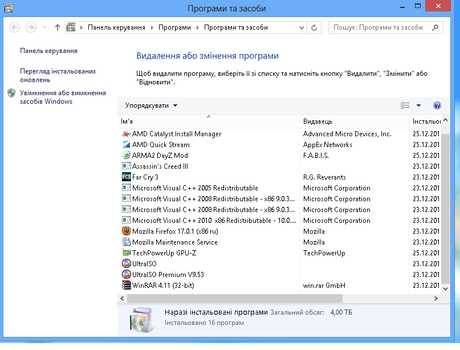Click the vertical scrollbar down arrow
This screenshot has height=350, width=460.
pos(445,289)
